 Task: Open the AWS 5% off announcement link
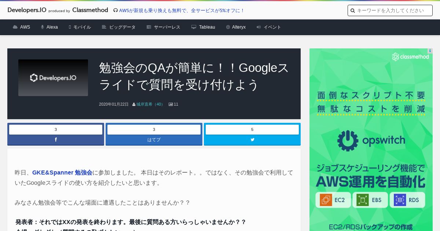[x=182, y=11]
